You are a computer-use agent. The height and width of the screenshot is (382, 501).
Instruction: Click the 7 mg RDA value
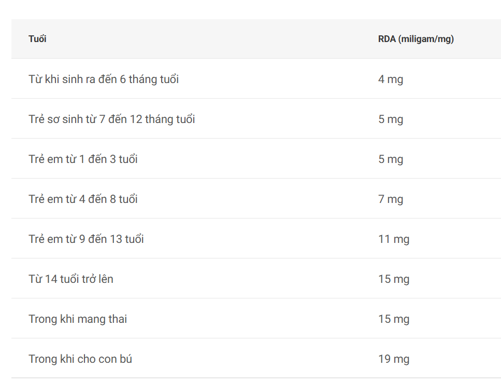click(390, 199)
